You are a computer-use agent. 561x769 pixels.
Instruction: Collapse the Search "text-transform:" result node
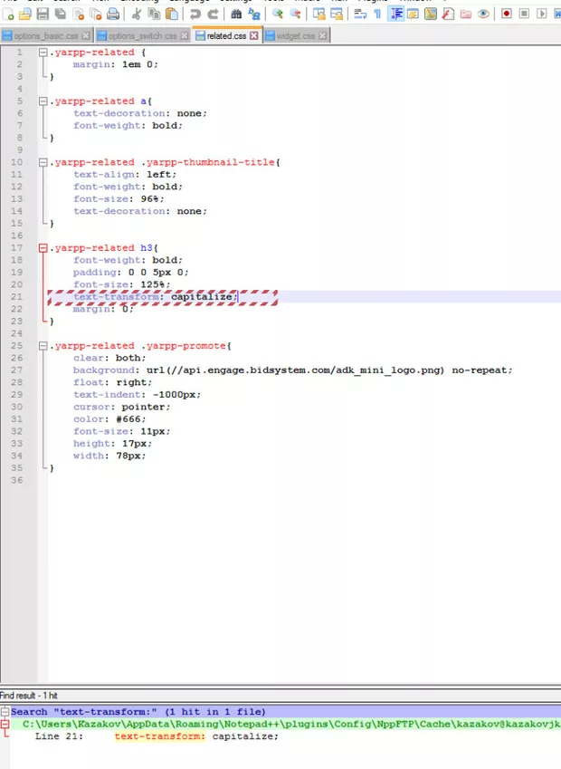pos(5,712)
